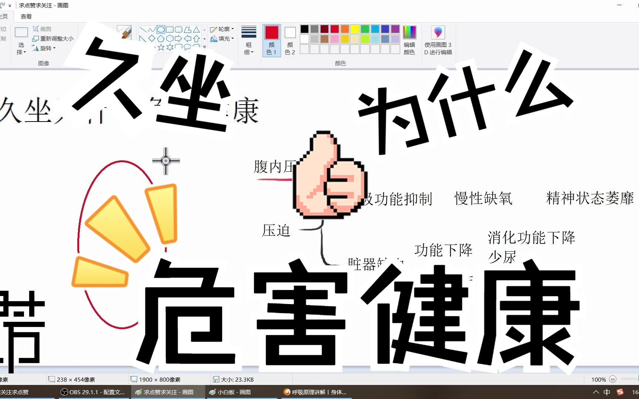Click the rectangular selection tool icon
The image size is (639, 399).
pos(21,33)
